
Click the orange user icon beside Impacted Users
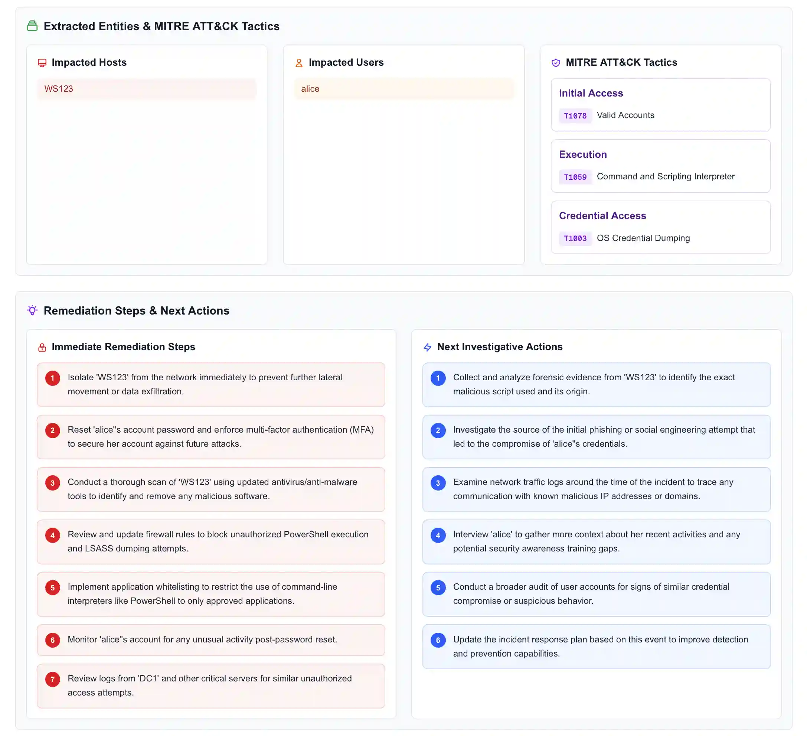click(299, 62)
